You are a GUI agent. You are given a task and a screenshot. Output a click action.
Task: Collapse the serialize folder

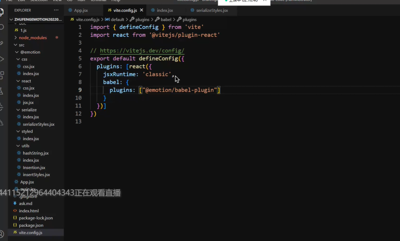[29, 110]
